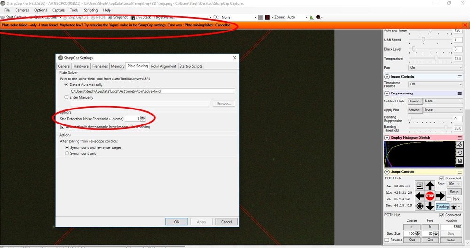This screenshot has height=248, width=470.
Task: Open the FX dropdown
Action: [239, 17]
